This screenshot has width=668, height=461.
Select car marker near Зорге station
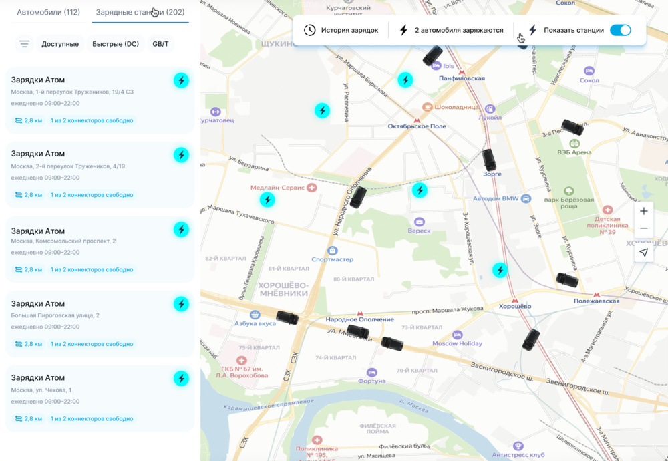(x=490, y=160)
